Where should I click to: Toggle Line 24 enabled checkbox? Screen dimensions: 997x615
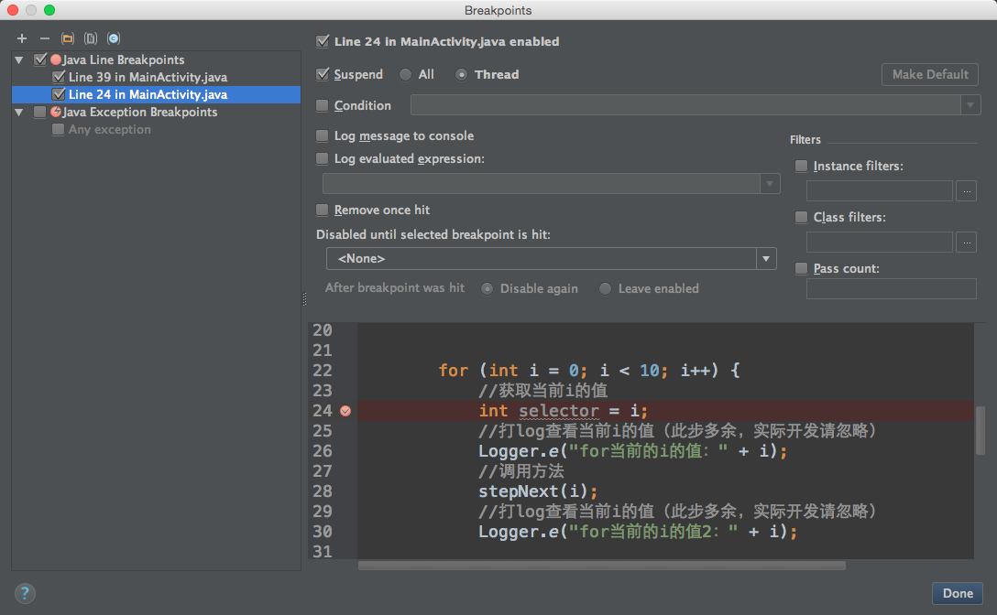(323, 42)
